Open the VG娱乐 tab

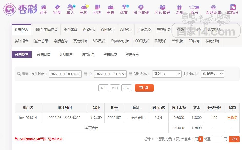point(99,41)
